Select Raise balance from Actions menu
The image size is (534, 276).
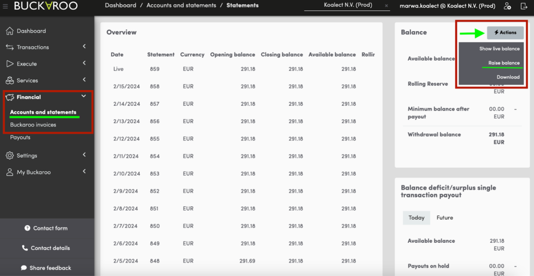point(504,63)
